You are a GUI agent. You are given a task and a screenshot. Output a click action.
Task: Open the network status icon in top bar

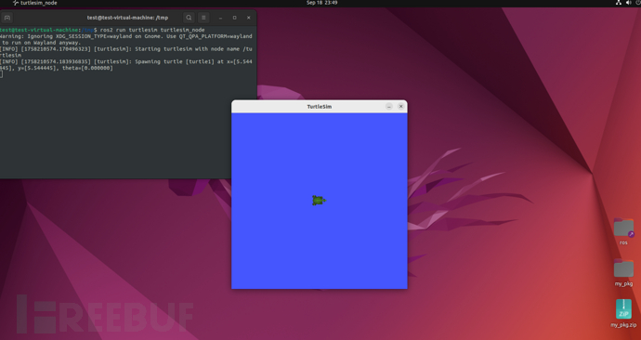618,3
